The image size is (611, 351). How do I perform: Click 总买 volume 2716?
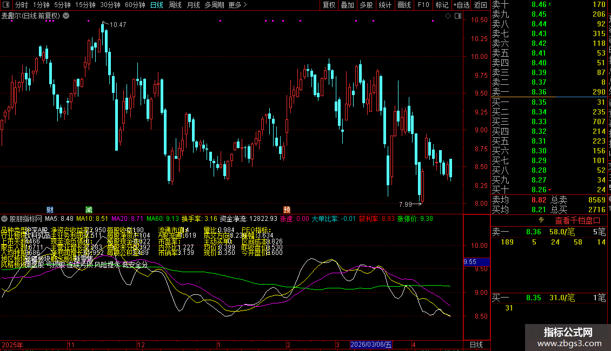597,210
